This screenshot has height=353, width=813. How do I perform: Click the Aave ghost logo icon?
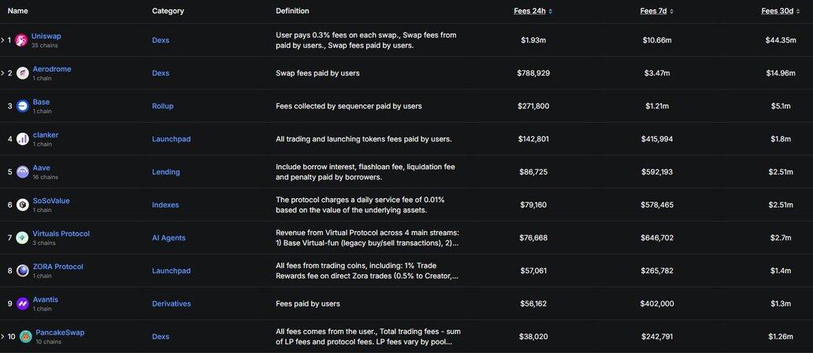[x=22, y=172]
